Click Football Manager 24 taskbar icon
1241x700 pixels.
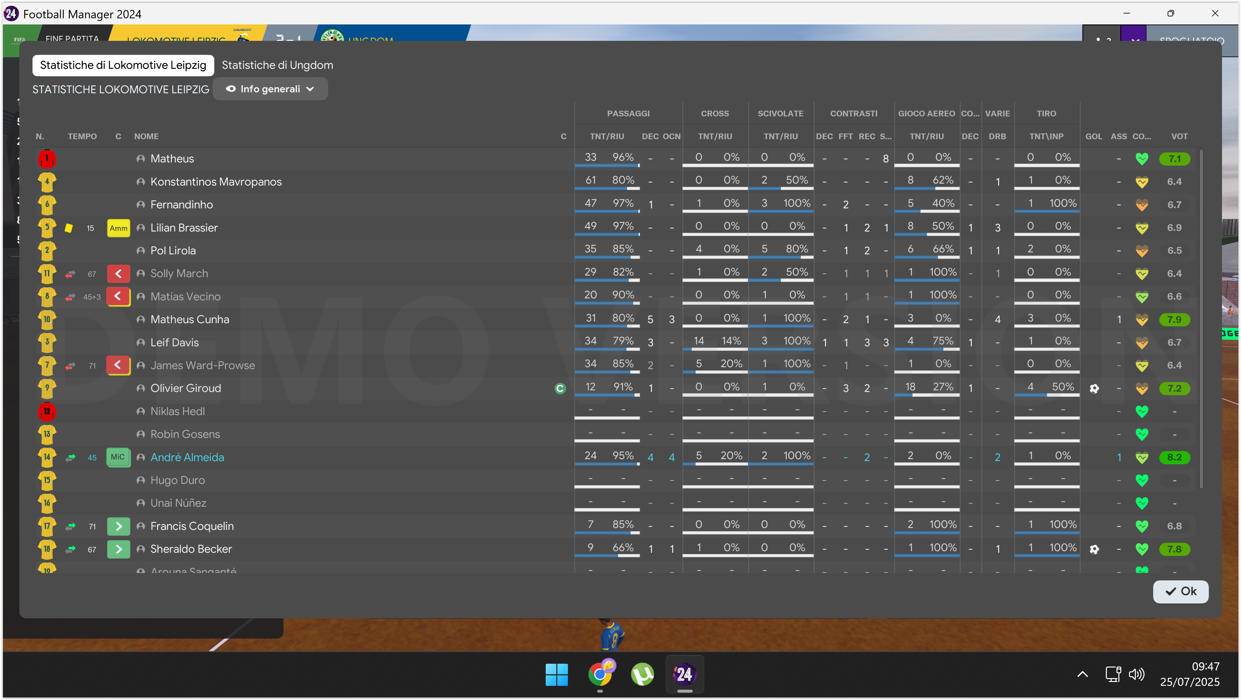(684, 675)
